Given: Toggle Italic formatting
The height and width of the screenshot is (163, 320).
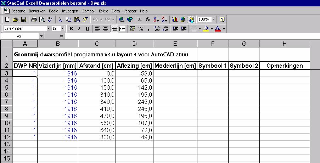Looking at the screenshot, I should tap(79, 28).
